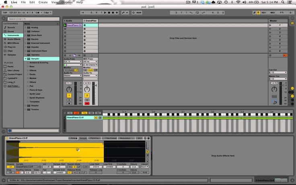Collapse the Sampler folder
The image size is (296, 185).
25,59
